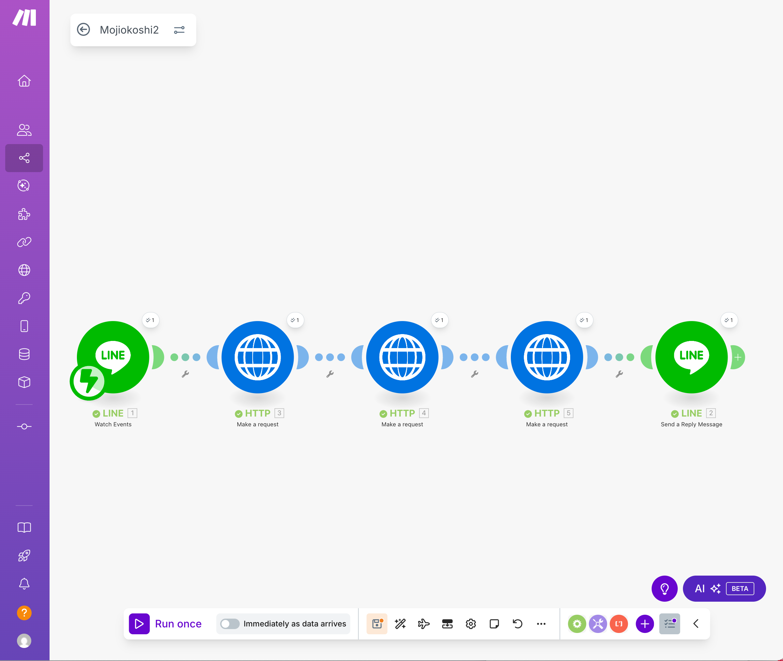
Task: Open the green Flow control tools icon
Action: 577,624
